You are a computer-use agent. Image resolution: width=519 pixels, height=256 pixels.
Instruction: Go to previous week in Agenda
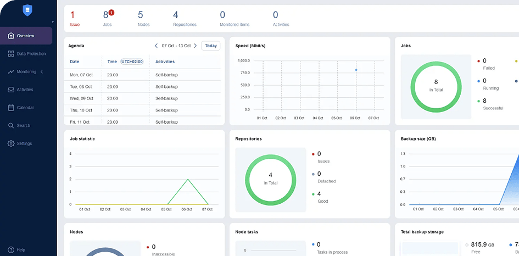[x=156, y=46]
